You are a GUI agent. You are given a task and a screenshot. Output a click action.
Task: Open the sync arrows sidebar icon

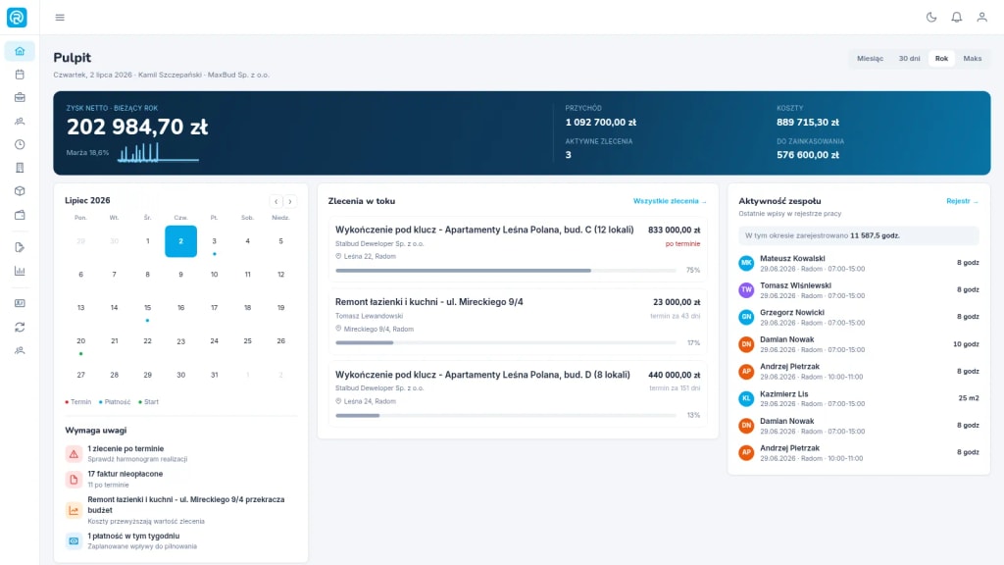tap(20, 327)
